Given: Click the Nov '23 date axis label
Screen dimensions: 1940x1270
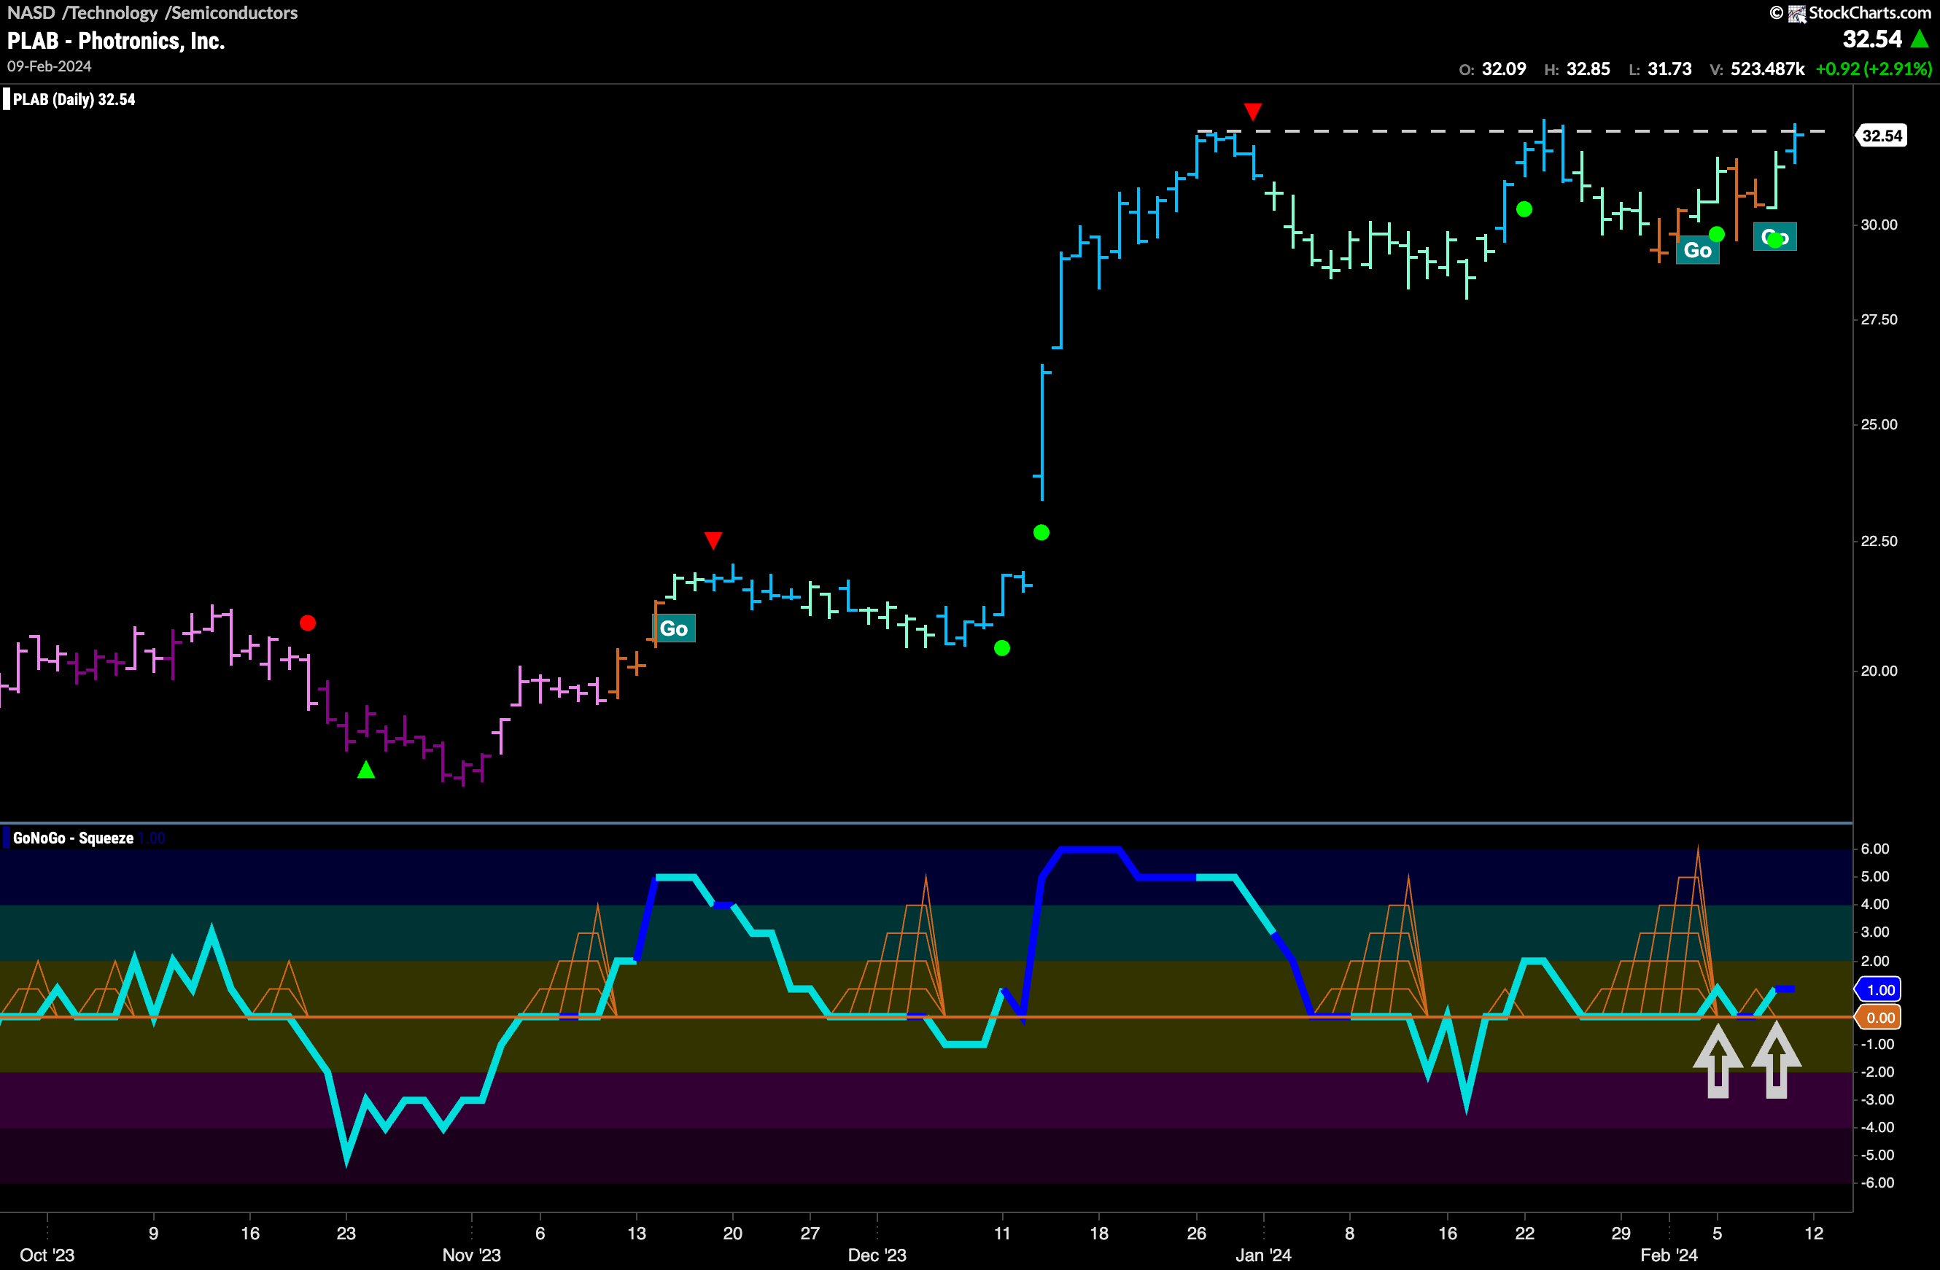Looking at the screenshot, I should pos(471,1255).
